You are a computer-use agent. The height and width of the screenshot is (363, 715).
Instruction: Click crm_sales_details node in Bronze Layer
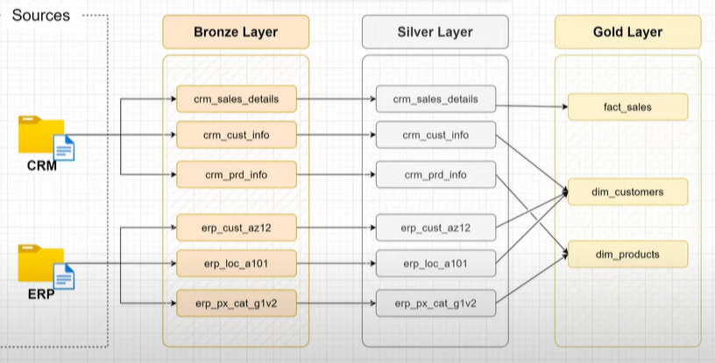[x=236, y=99]
